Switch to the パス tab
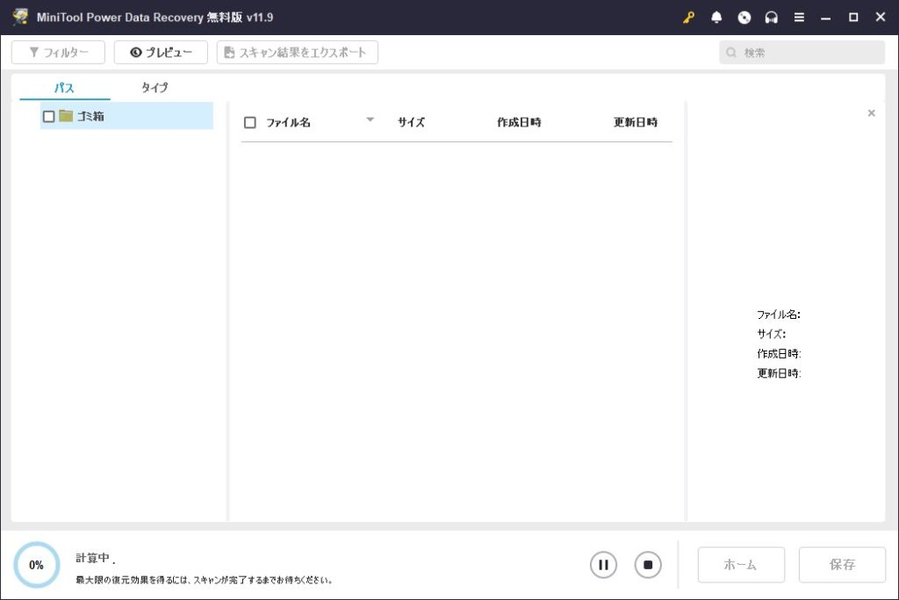 (64, 88)
